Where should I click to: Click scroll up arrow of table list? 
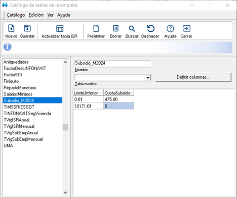click(x=65, y=62)
